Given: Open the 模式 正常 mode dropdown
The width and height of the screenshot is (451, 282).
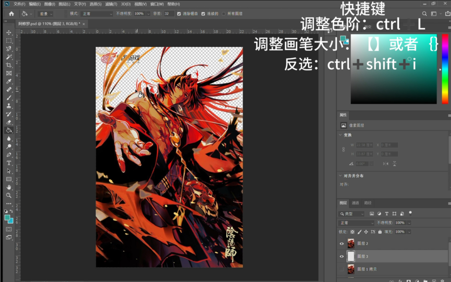Looking at the screenshot, I should click(97, 14).
